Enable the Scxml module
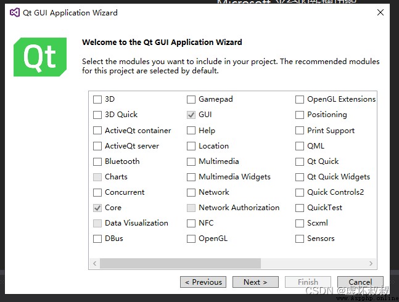The width and height of the screenshot is (399, 302). pos(300,223)
